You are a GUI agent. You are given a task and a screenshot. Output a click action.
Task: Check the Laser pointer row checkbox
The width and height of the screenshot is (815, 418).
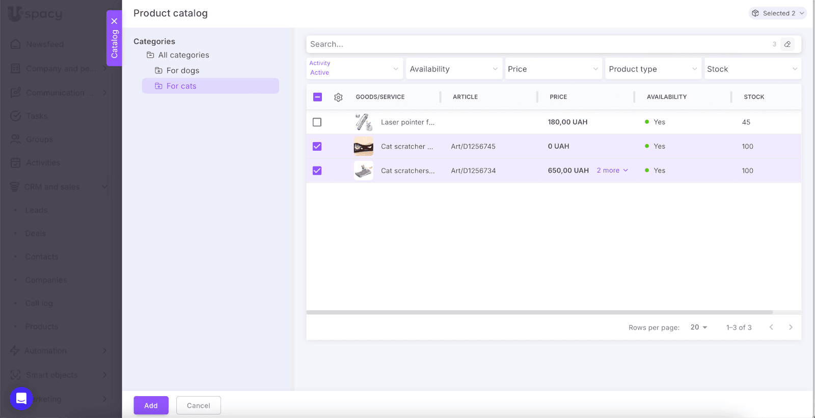click(317, 122)
